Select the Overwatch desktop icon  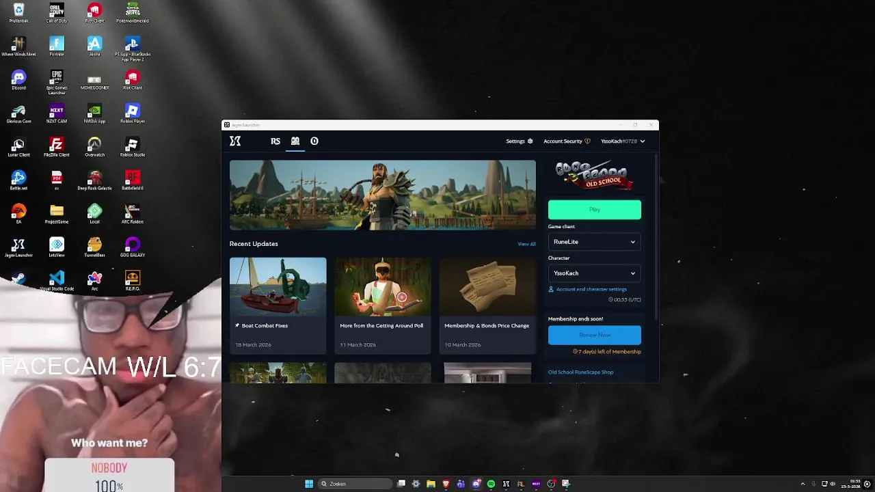(x=94, y=147)
